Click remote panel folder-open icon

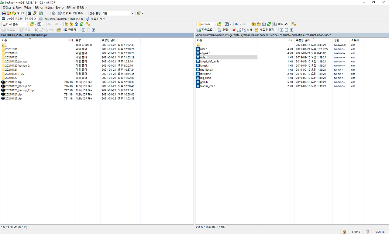coord(219,24)
